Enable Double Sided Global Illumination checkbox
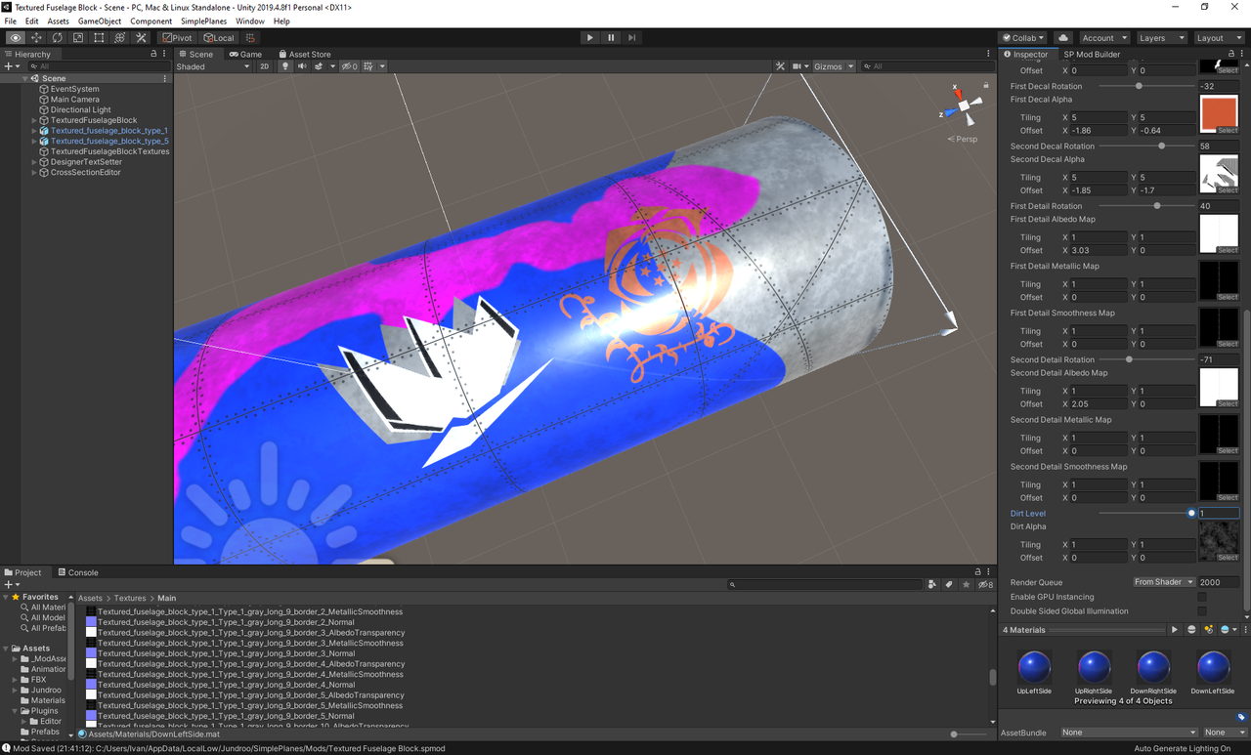This screenshot has height=755, width=1251. tap(1202, 611)
